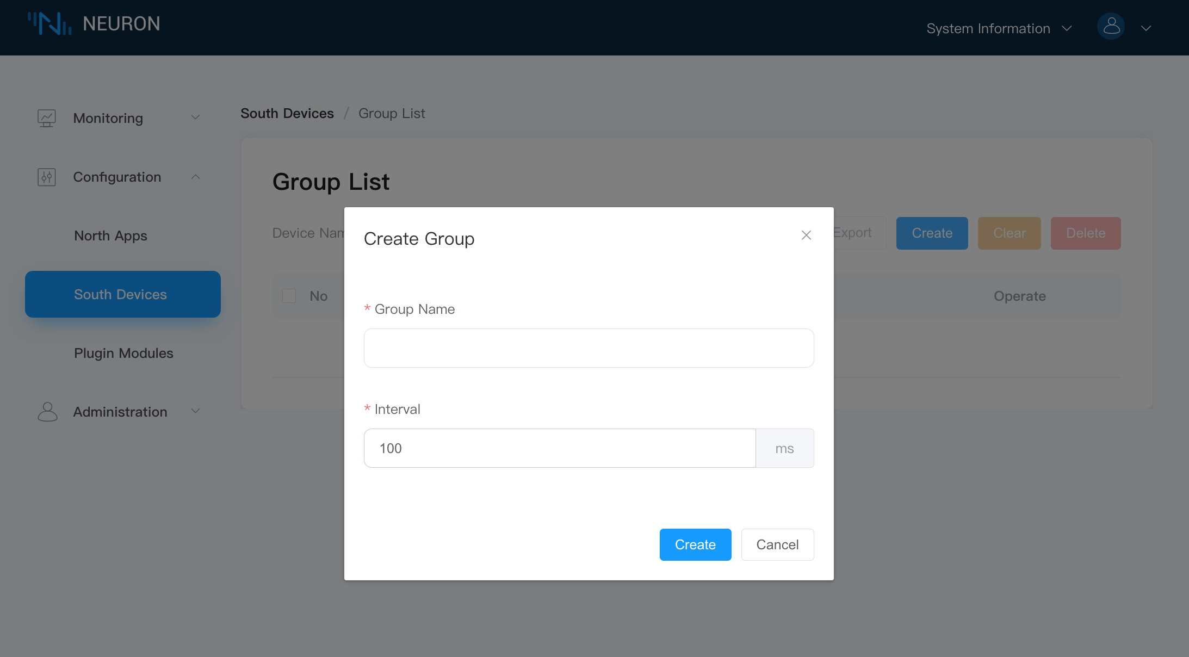Viewport: 1189px width, 657px height.
Task: Click inside the Group Name input field
Action: (588, 348)
